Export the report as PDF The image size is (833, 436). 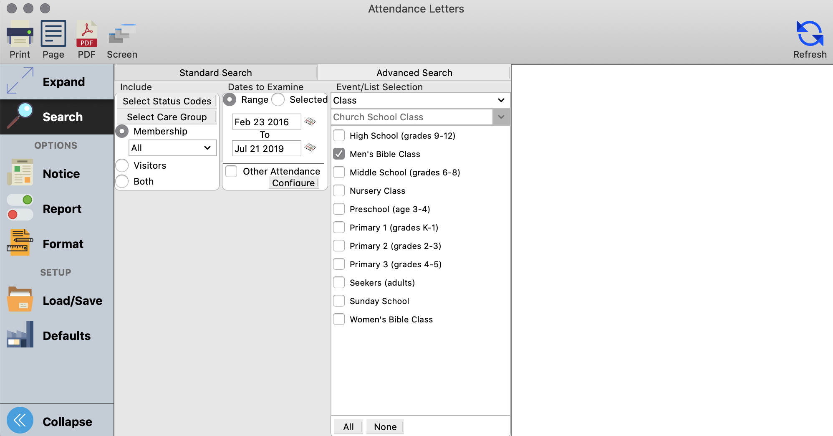tap(86, 39)
